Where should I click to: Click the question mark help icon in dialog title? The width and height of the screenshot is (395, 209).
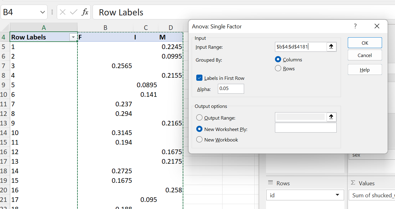tap(355, 27)
